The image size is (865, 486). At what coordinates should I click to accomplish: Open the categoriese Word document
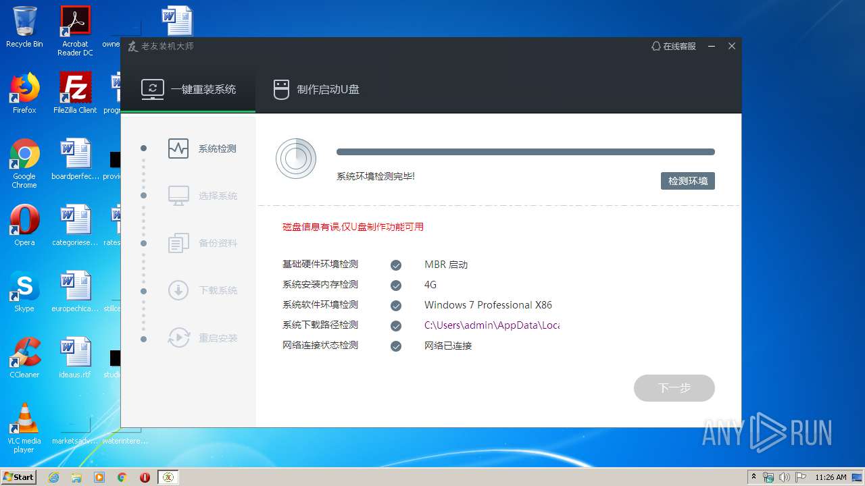75,225
